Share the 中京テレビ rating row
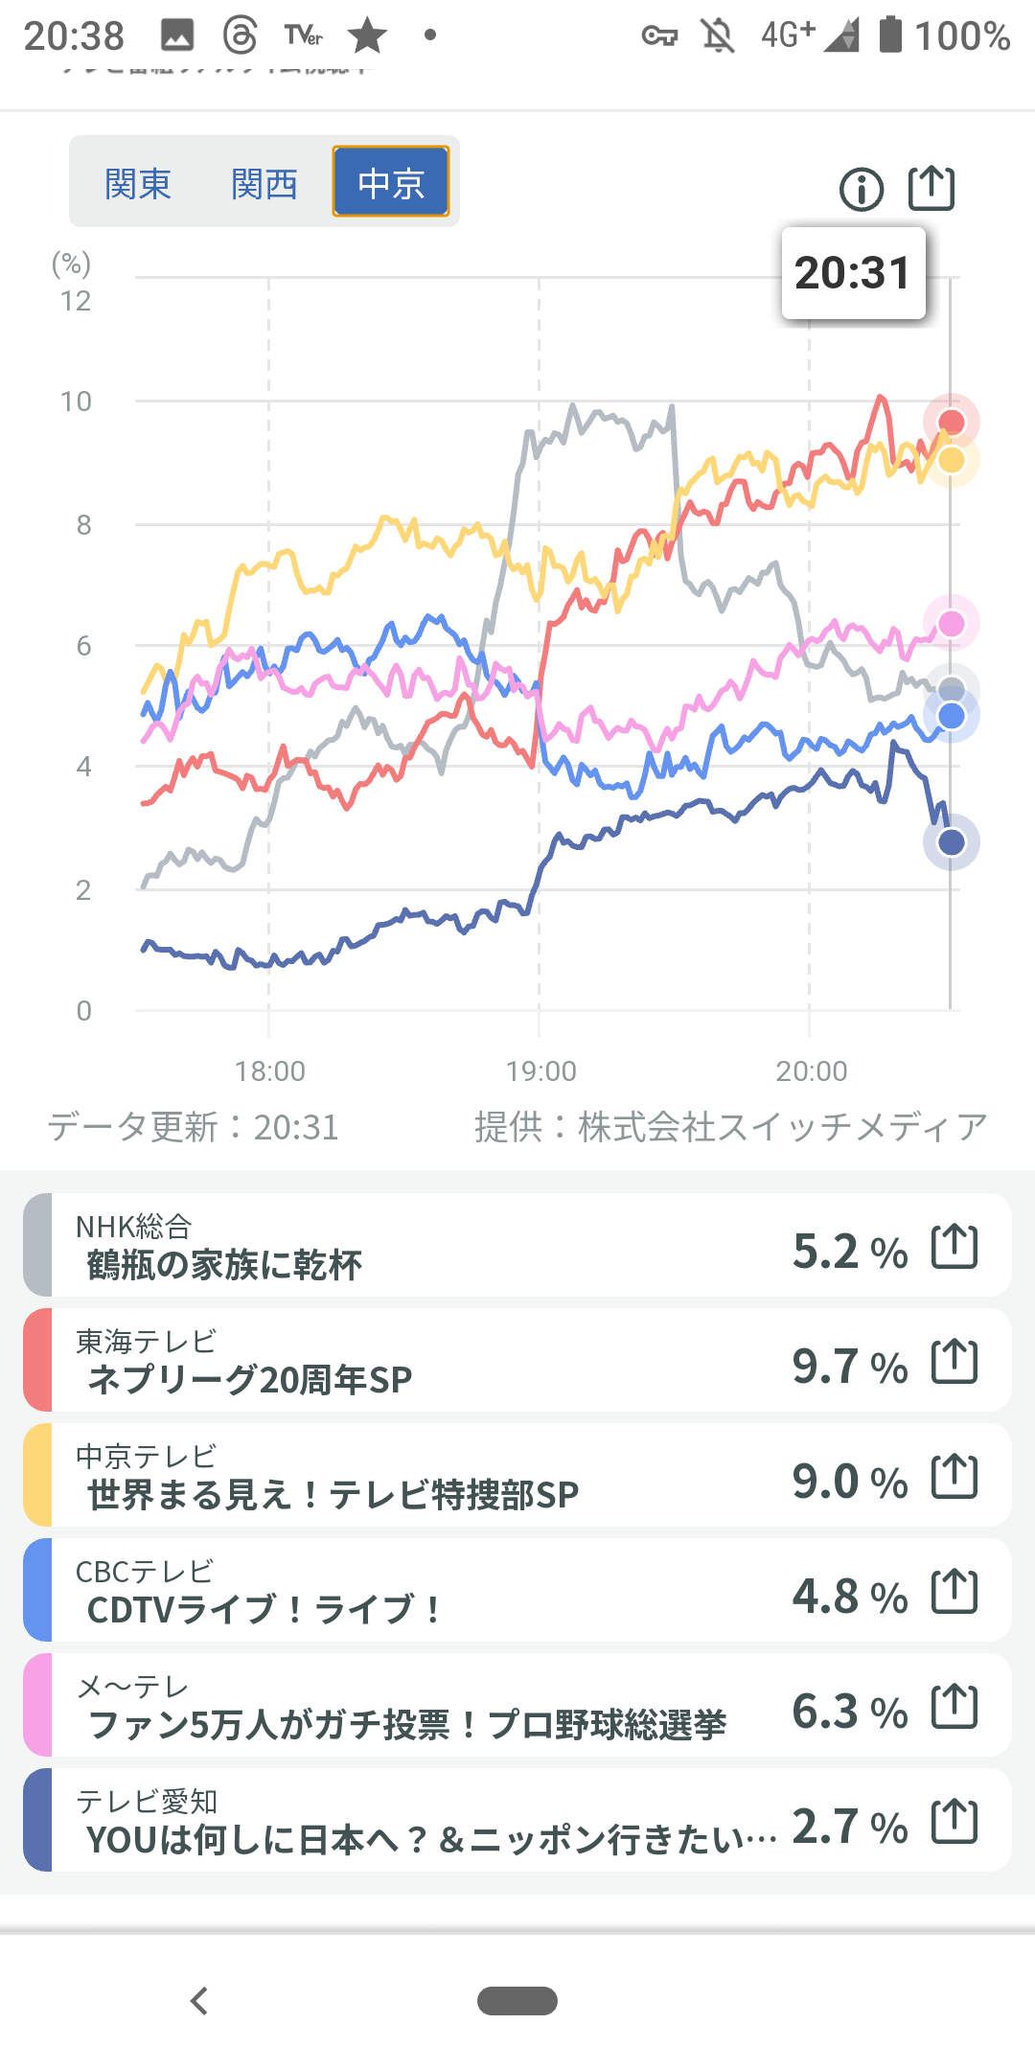The width and height of the screenshot is (1035, 2070). (954, 1476)
